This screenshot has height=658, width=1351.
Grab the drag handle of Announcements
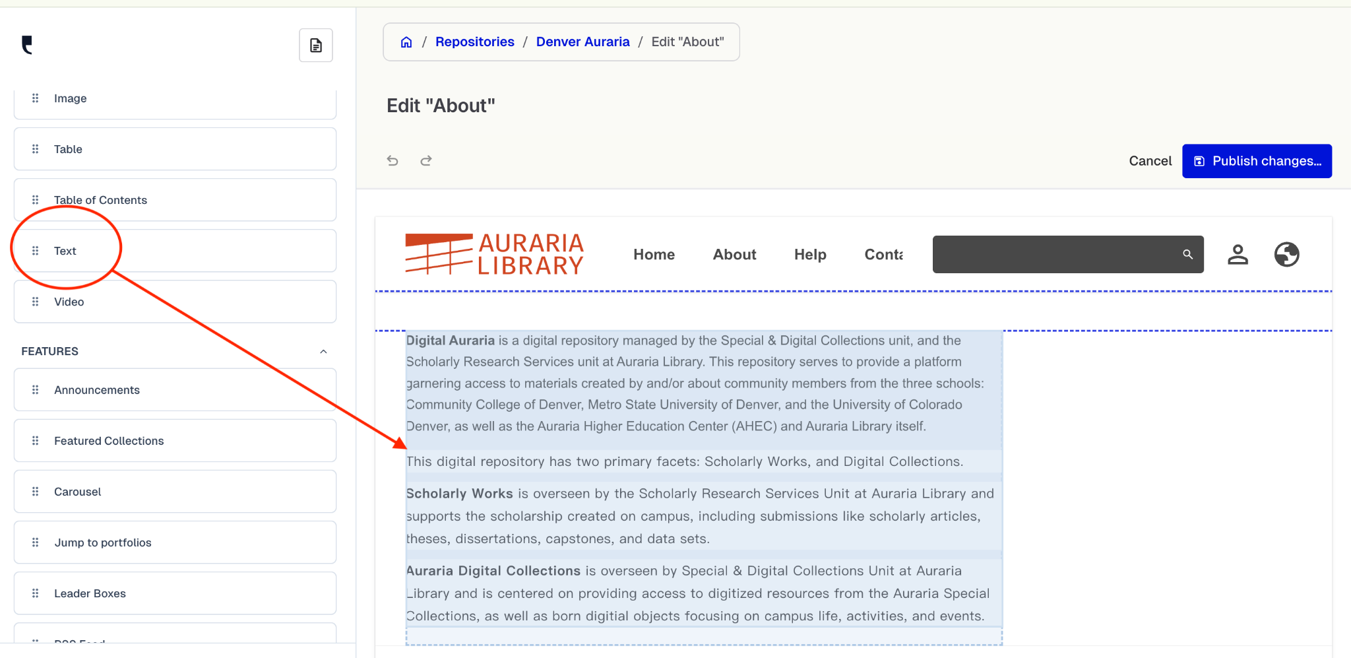coord(36,390)
